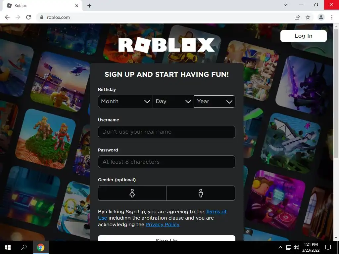Click the green hill characters thumbnail
Screen dimensions: 339x254
(45, 139)
